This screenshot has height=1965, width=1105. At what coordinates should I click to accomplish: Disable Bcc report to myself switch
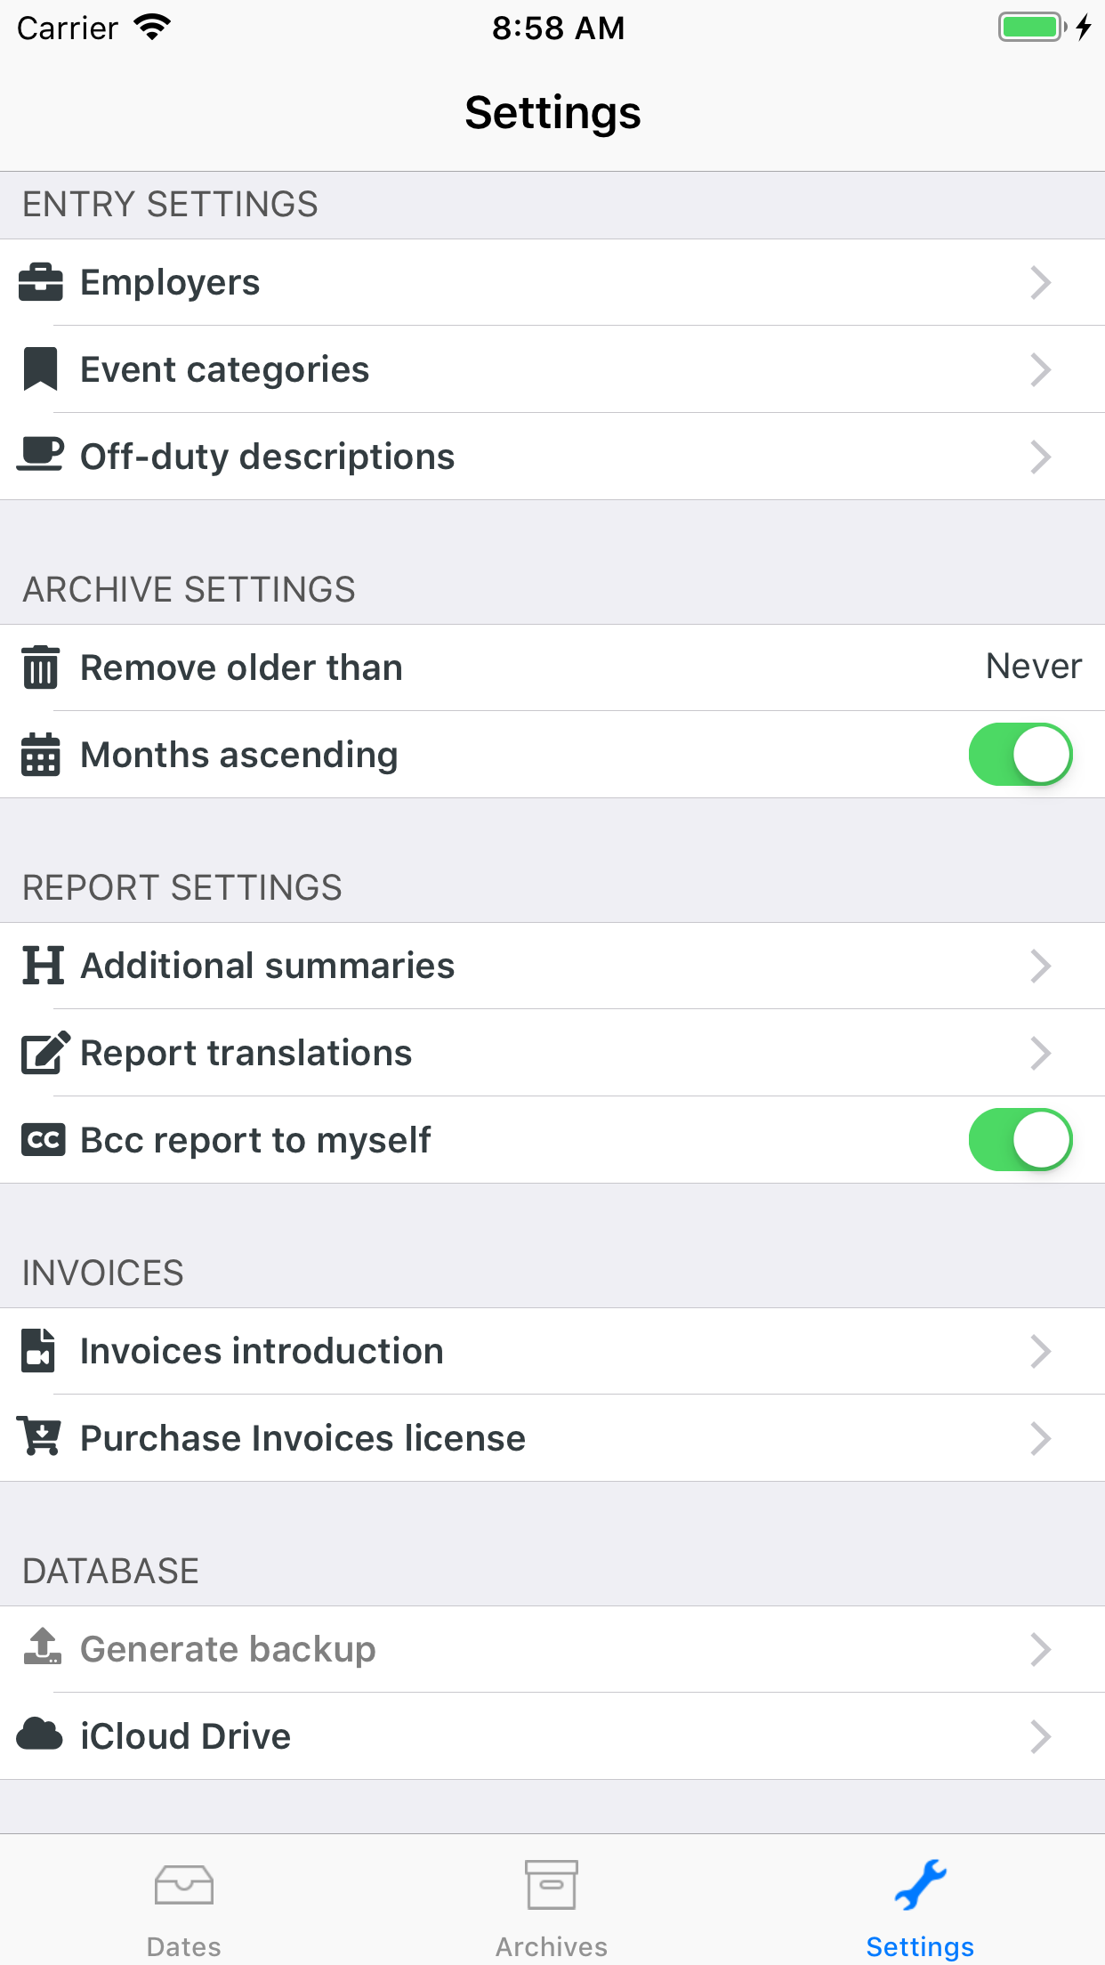[x=1020, y=1140]
